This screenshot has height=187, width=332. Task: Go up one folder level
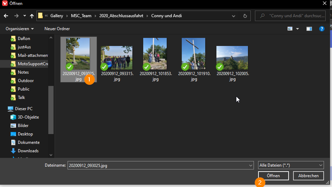point(32,16)
